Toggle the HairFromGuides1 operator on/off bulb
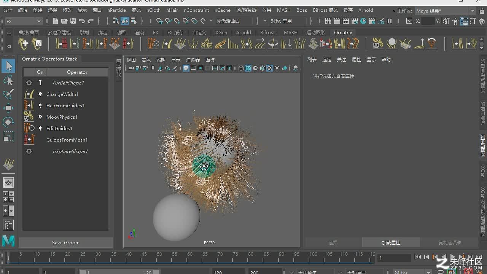 [x=40, y=105]
